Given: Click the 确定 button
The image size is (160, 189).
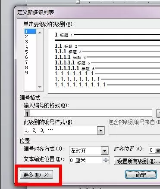Looking at the screenshot, I should pyautogui.click(x=141, y=174).
